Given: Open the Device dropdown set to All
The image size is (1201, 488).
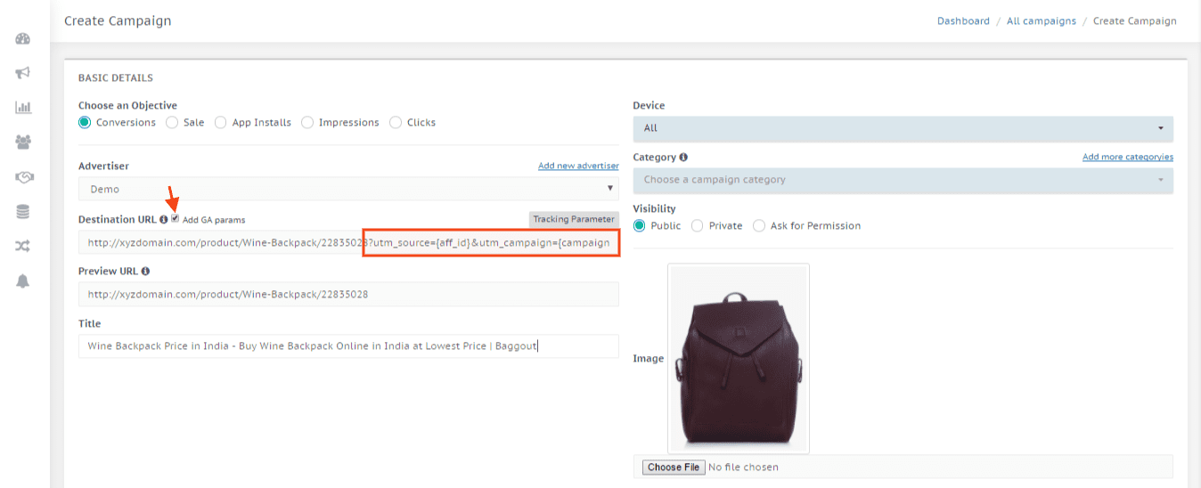Looking at the screenshot, I should click(903, 128).
